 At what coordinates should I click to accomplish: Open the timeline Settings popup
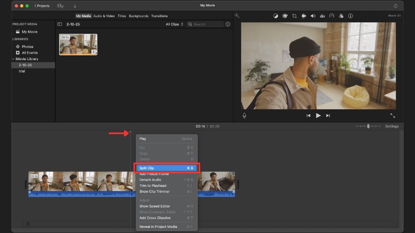tap(392, 126)
